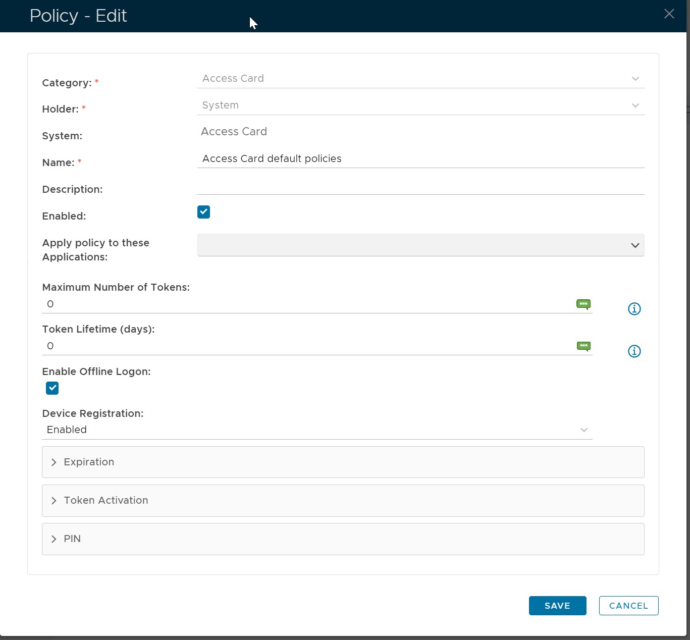
Task: Click green comment icon in Maximum Tokens field
Action: pyautogui.click(x=583, y=304)
